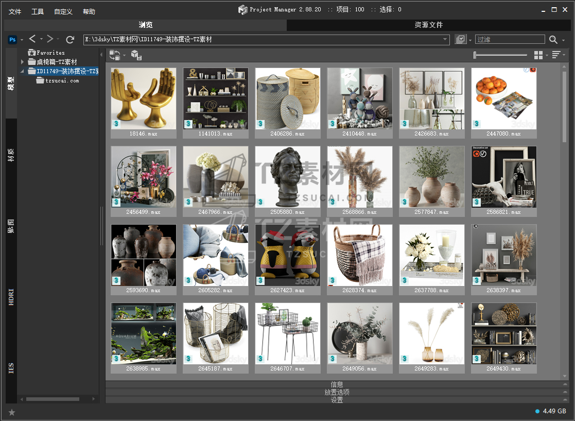Collapse the ID11749-装饰摆设 folder tree node
This screenshot has width=575, height=421.
pyautogui.click(x=22, y=71)
